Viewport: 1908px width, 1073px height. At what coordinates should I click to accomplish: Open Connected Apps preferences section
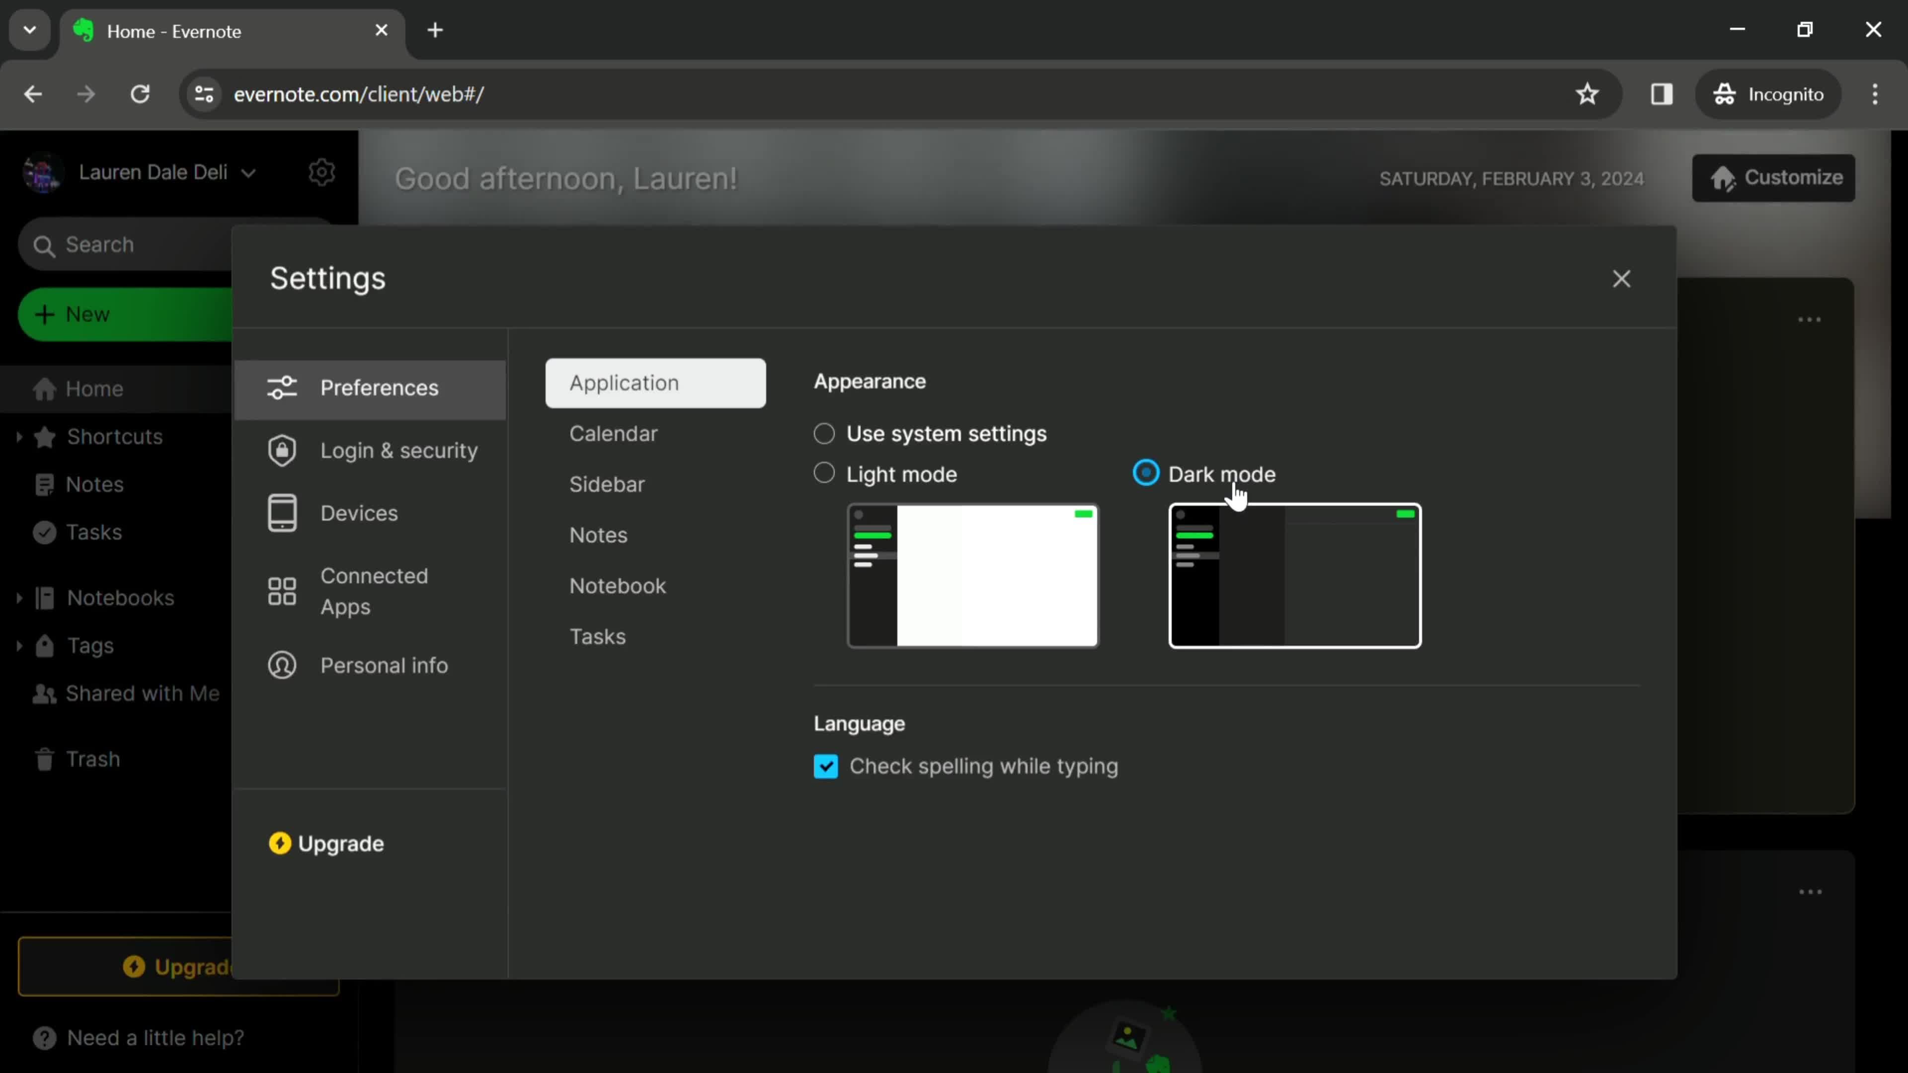tap(374, 591)
